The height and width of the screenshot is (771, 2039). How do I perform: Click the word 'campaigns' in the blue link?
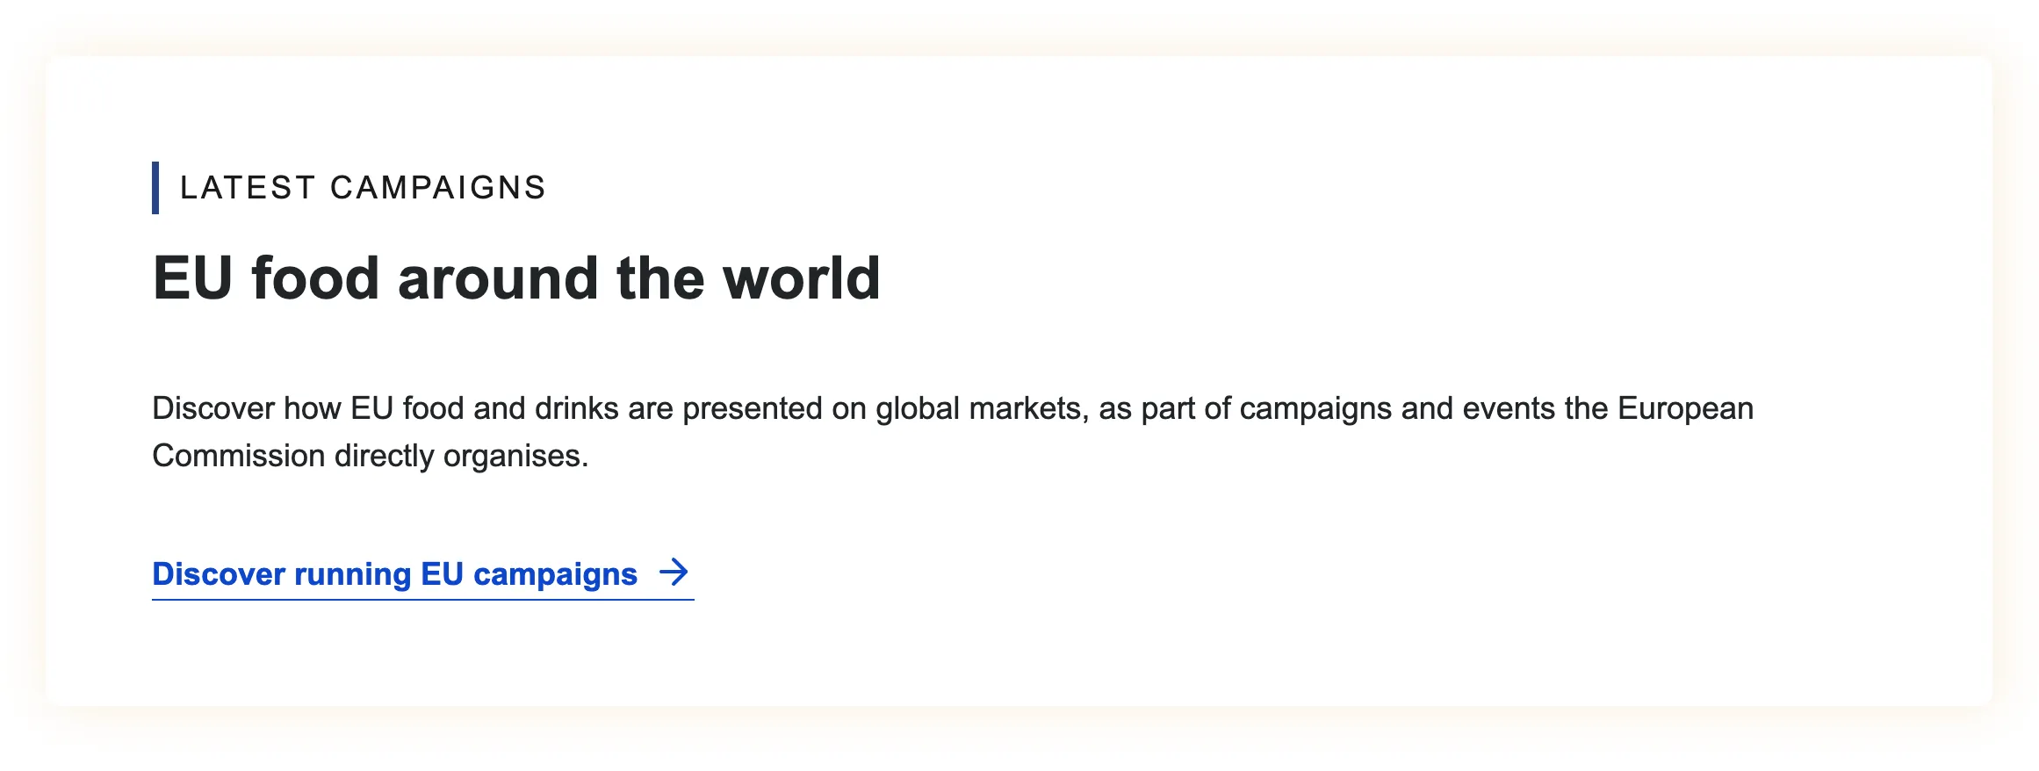555,574
